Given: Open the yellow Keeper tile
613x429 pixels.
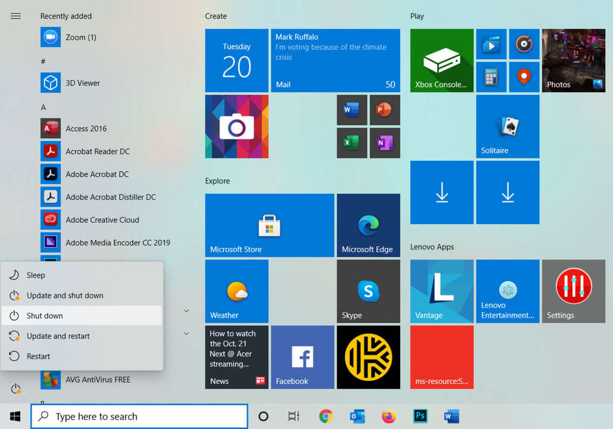Looking at the screenshot, I should [368, 357].
